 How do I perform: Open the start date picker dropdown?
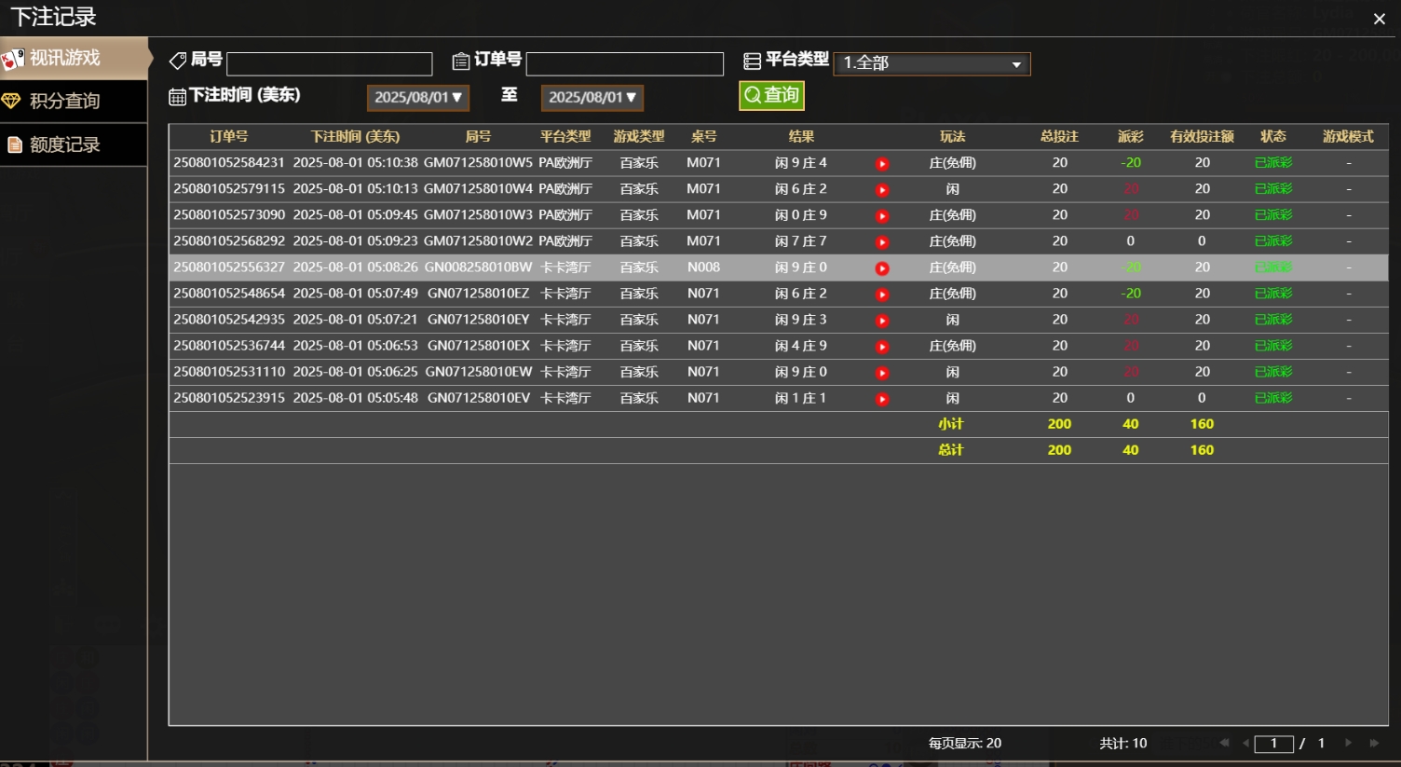pyautogui.click(x=417, y=97)
